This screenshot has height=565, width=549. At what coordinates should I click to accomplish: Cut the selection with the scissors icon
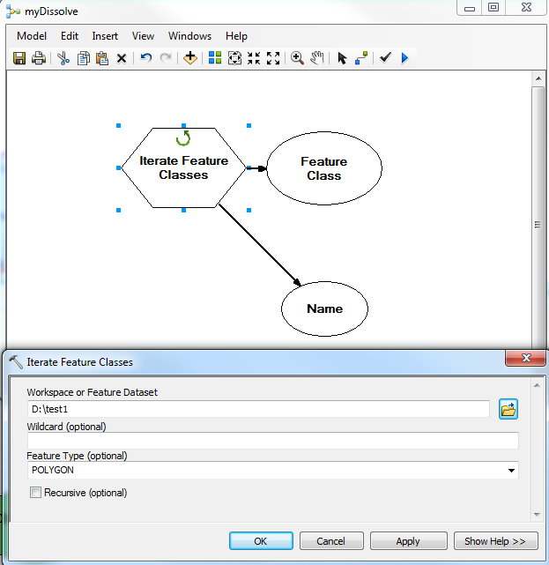[63, 58]
